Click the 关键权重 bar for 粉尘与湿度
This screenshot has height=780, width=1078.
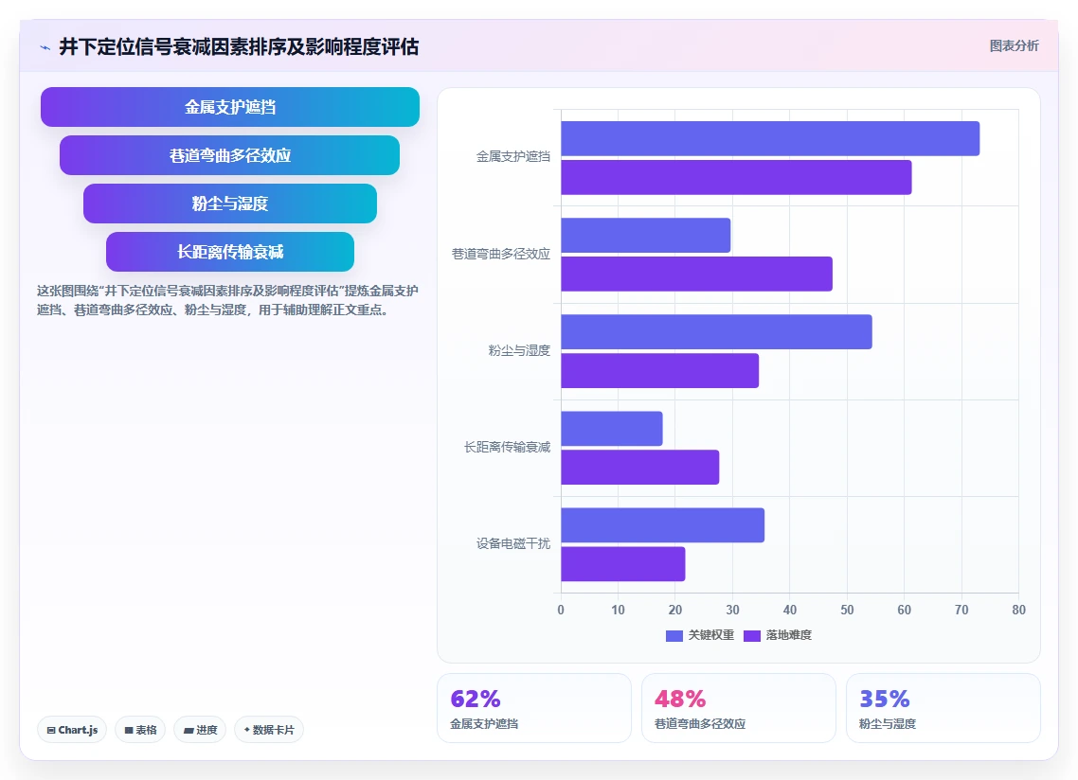pyautogui.click(x=716, y=332)
